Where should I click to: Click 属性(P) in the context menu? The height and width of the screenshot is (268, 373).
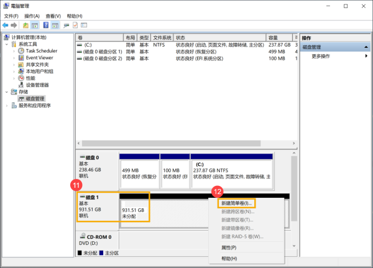229,247
